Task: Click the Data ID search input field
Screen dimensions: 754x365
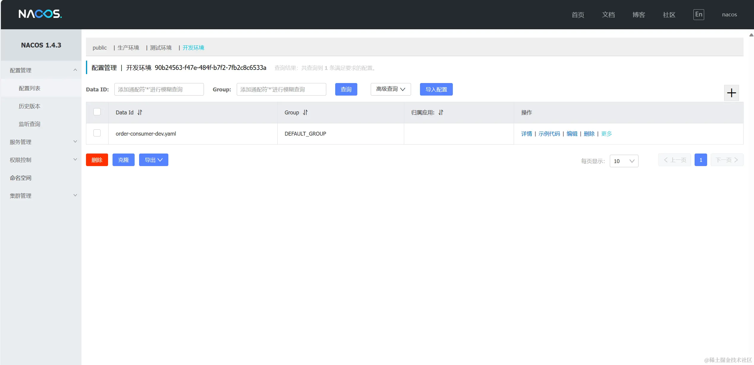Action: [x=159, y=89]
